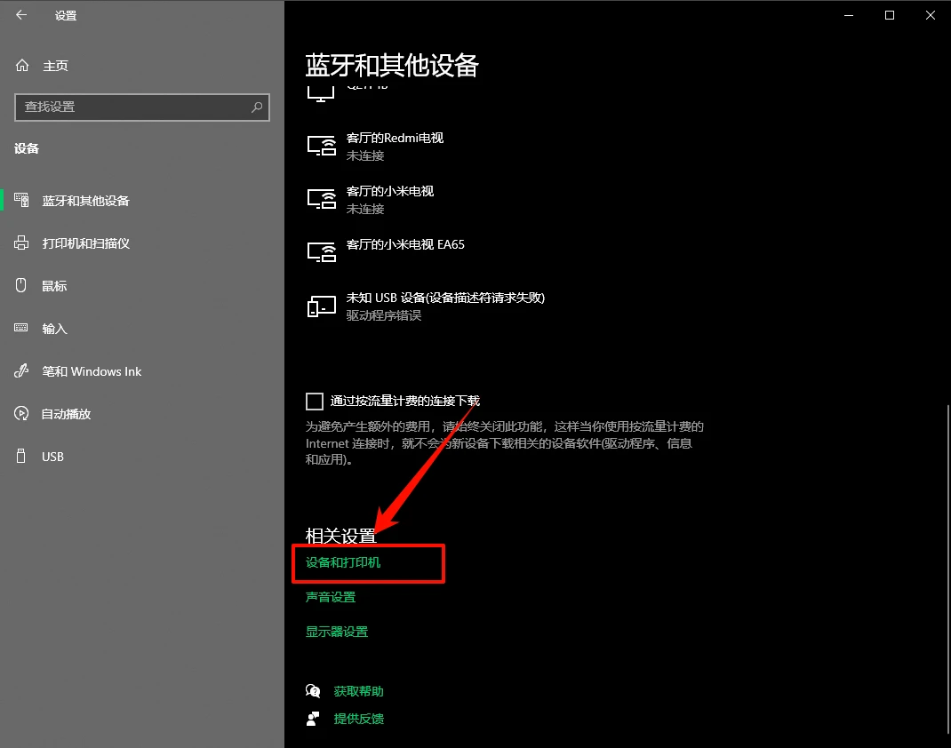
Task: Select the 蓝牙和其他设备 sidebar icon
Action: (21, 200)
